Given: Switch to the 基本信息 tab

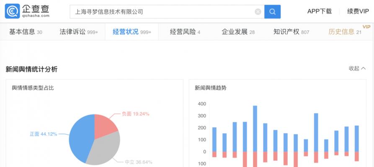Looking at the screenshot, I should coord(26,32).
